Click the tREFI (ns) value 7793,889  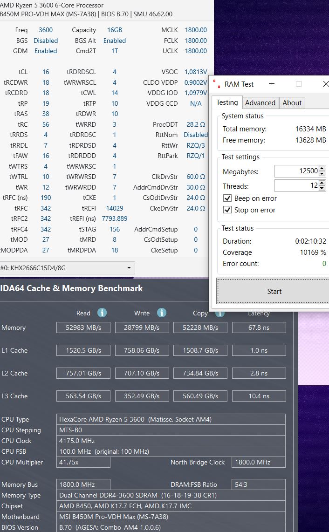[x=115, y=219]
